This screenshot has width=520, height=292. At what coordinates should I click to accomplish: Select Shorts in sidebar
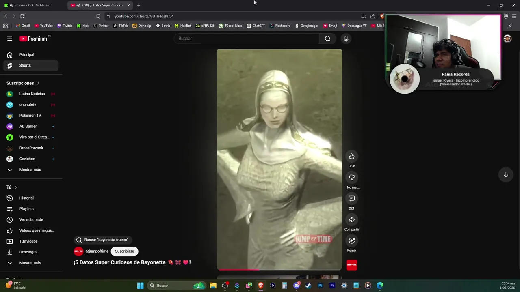[x=31, y=65]
